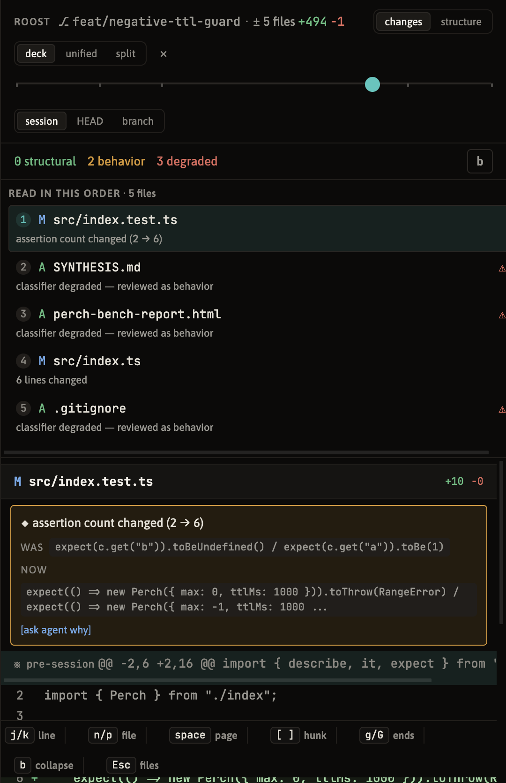Select the changes tab
The height and width of the screenshot is (783, 506).
coord(403,22)
